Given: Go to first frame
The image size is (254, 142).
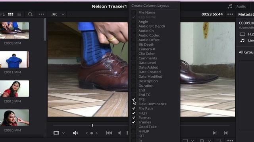Looking at the screenshot, I should click(109, 133).
